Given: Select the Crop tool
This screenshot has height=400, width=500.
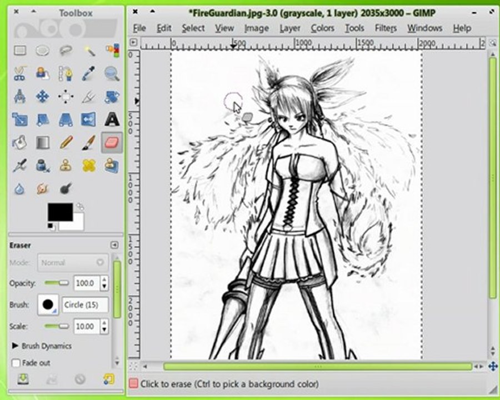Looking at the screenshot, I should point(89,96).
